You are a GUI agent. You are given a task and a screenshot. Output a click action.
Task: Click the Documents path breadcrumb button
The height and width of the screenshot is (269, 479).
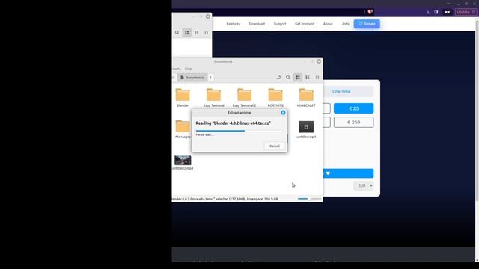[192, 78]
